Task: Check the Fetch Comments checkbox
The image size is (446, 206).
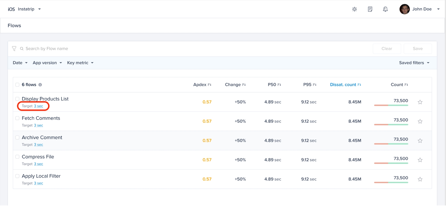Action: coord(17,118)
